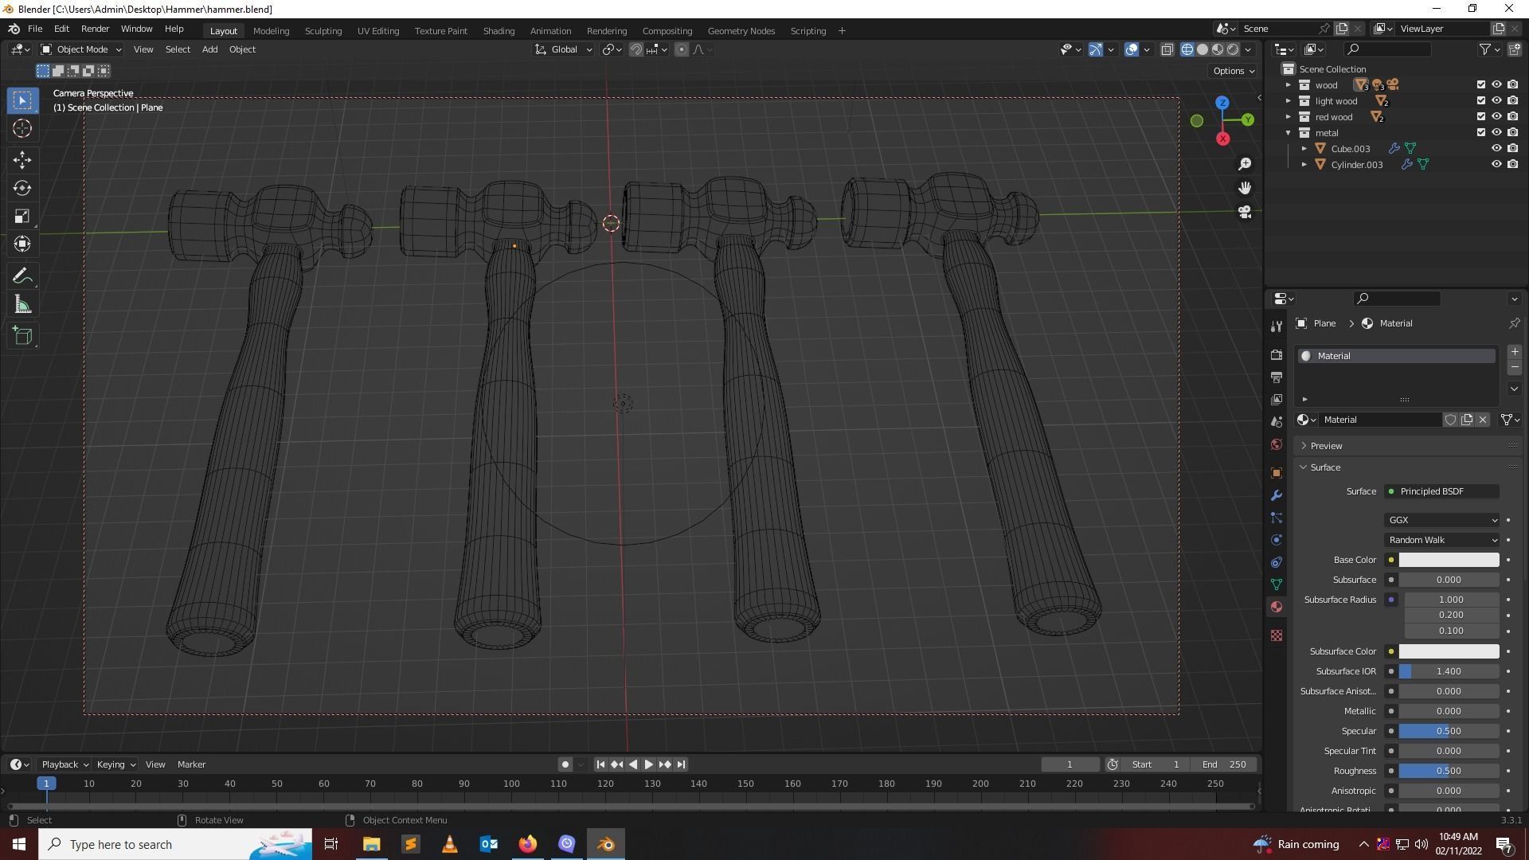Switch to the Shading workspace tab
Screen dimensions: 1529x860
(x=499, y=31)
